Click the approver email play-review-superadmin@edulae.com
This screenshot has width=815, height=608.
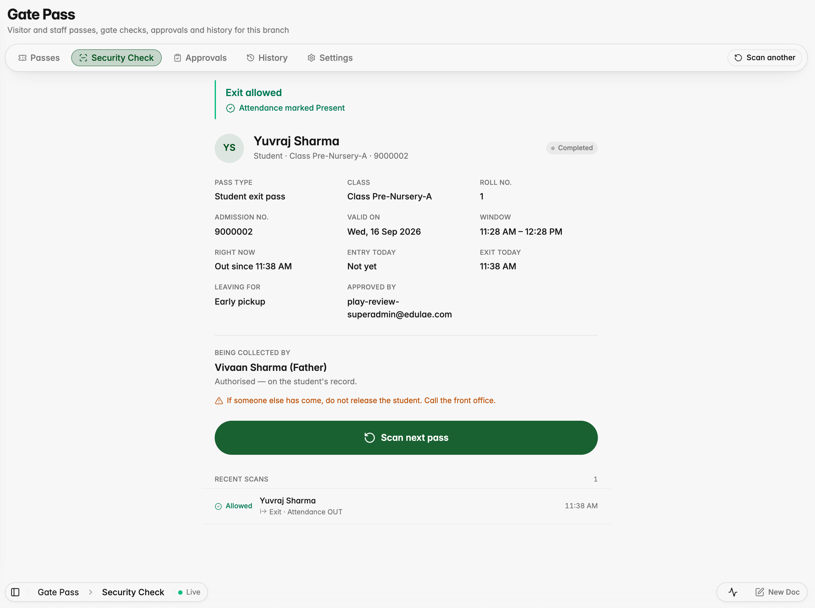399,308
